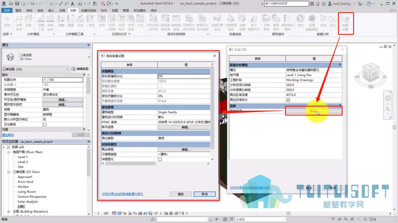Image resolution: width=398 pixels, height=223 pixels.
Task: Click the Energy Settings (能量设置) ribbon icon
Action: coord(345,23)
